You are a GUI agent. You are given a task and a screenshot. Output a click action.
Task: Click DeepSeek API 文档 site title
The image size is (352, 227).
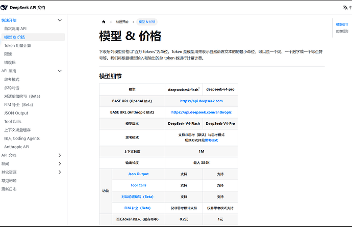click(x=28, y=8)
